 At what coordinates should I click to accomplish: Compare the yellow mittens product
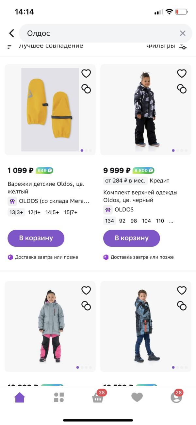pos(86,88)
